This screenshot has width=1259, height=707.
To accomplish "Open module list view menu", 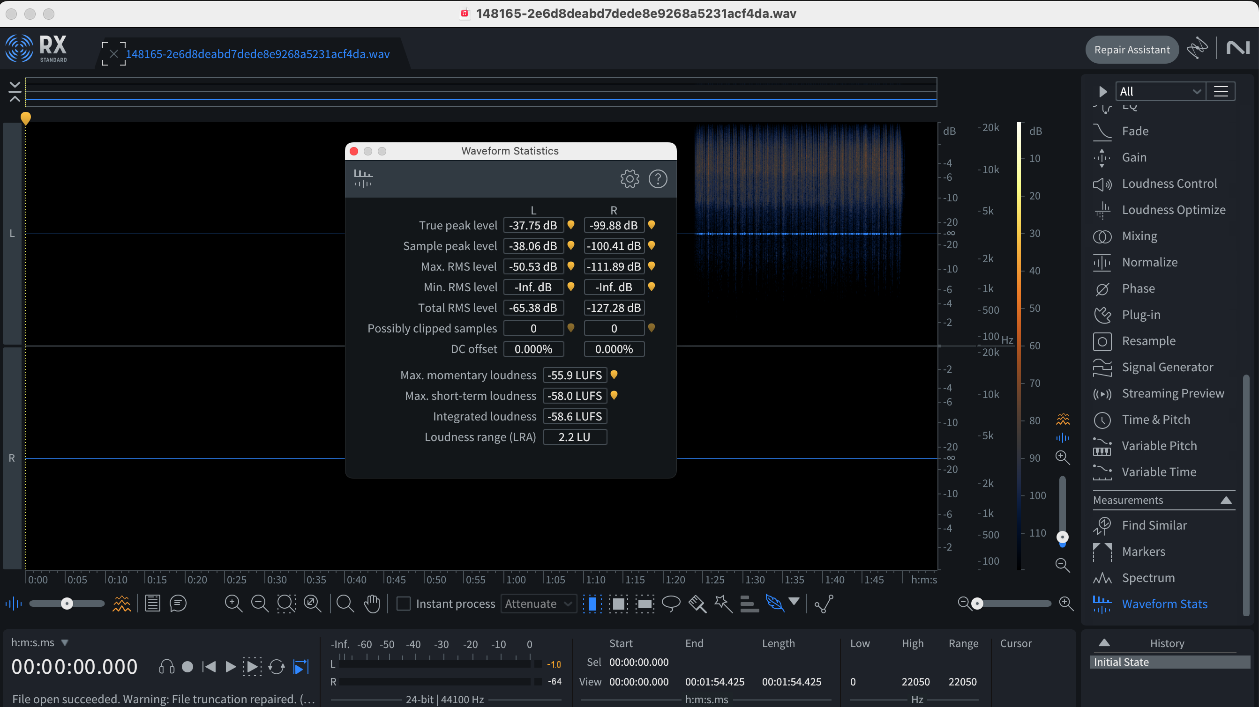I will [x=1221, y=91].
